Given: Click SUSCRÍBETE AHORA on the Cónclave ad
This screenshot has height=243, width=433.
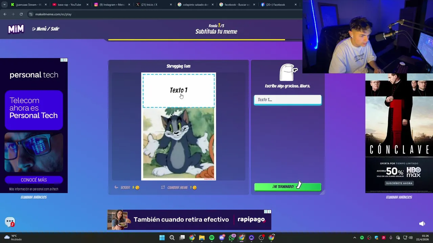Looking at the screenshot, I should click(399, 183).
